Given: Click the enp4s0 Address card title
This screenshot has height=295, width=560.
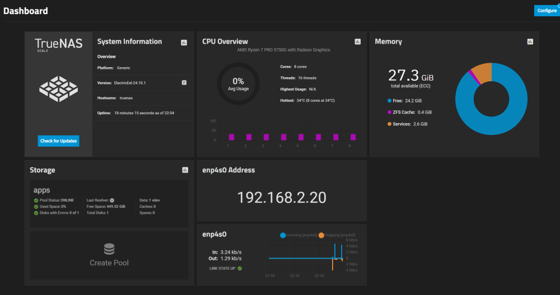Looking at the screenshot, I should click(228, 170).
